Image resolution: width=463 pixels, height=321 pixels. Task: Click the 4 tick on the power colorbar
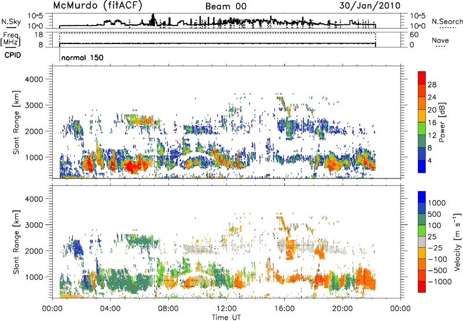tap(429, 160)
